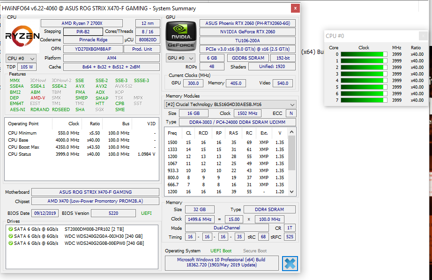Click the AMD Ryzen 7 2700X field
The width and height of the screenshot is (432, 280).
tap(82, 23)
